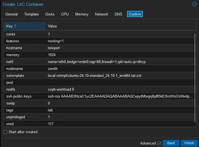Image resolution: width=199 pixels, height=147 pixels.
Task: Click the Back button
Action: (171, 143)
